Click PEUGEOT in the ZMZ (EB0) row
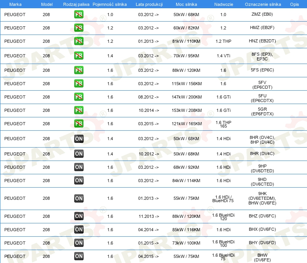 [x=15, y=15]
